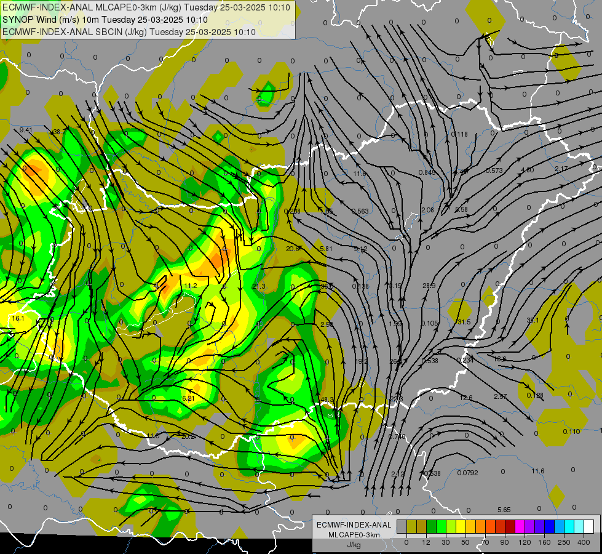Click map value 2.17
The image size is (602, 554).
pos(561,169)
